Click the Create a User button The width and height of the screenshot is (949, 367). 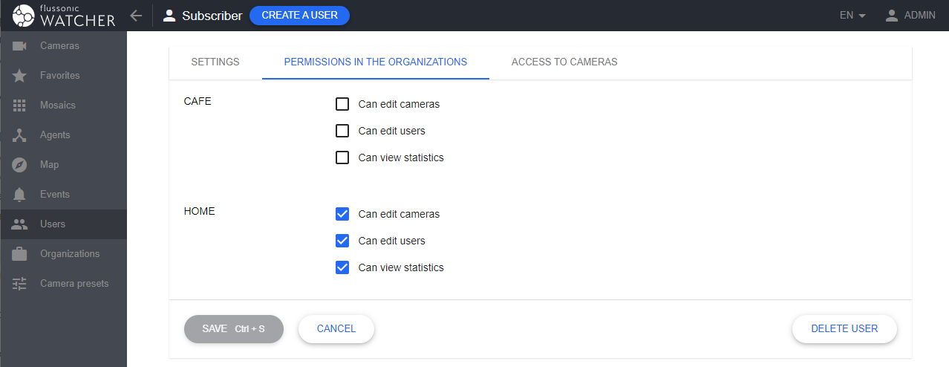click(x=299, y=16)
